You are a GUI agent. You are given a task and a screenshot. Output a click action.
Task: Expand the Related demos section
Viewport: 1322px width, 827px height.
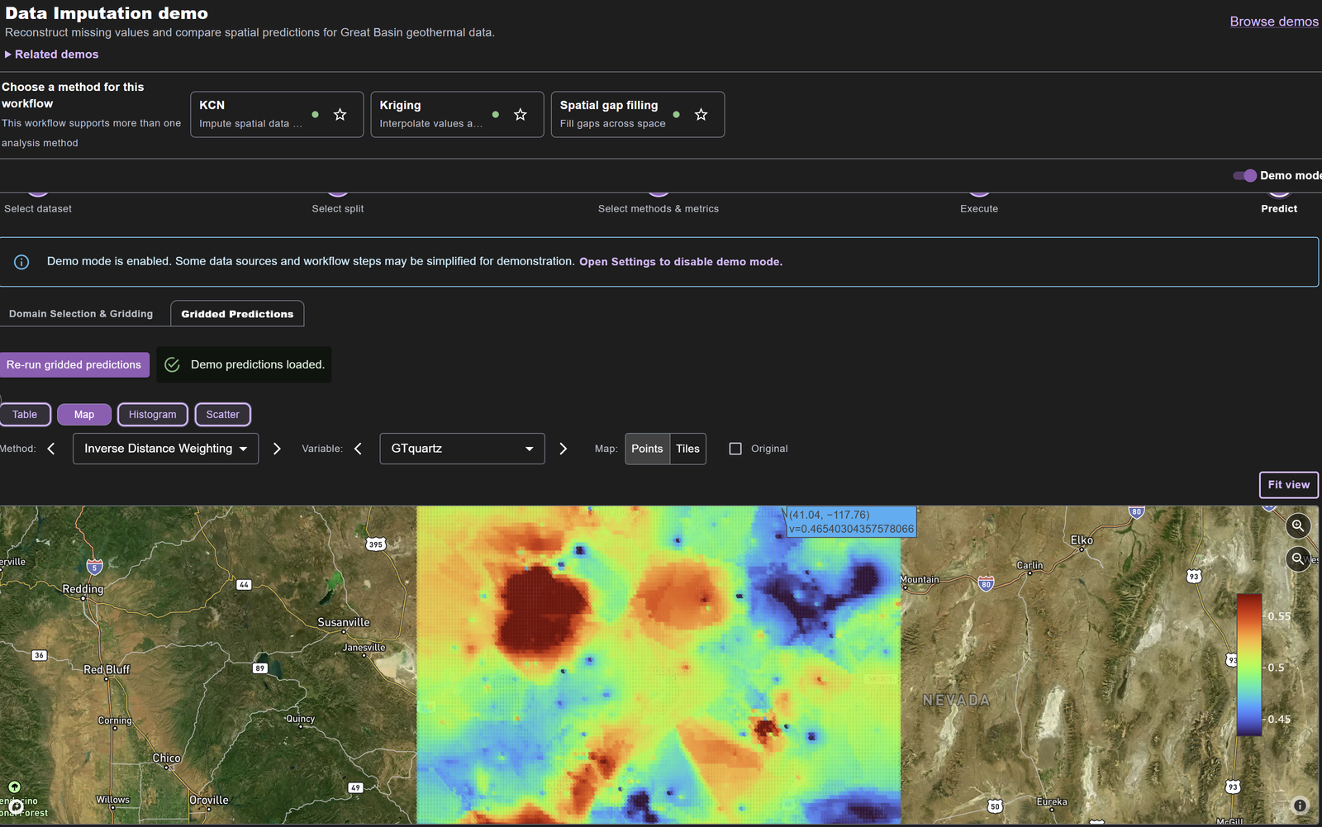[51, 55]
